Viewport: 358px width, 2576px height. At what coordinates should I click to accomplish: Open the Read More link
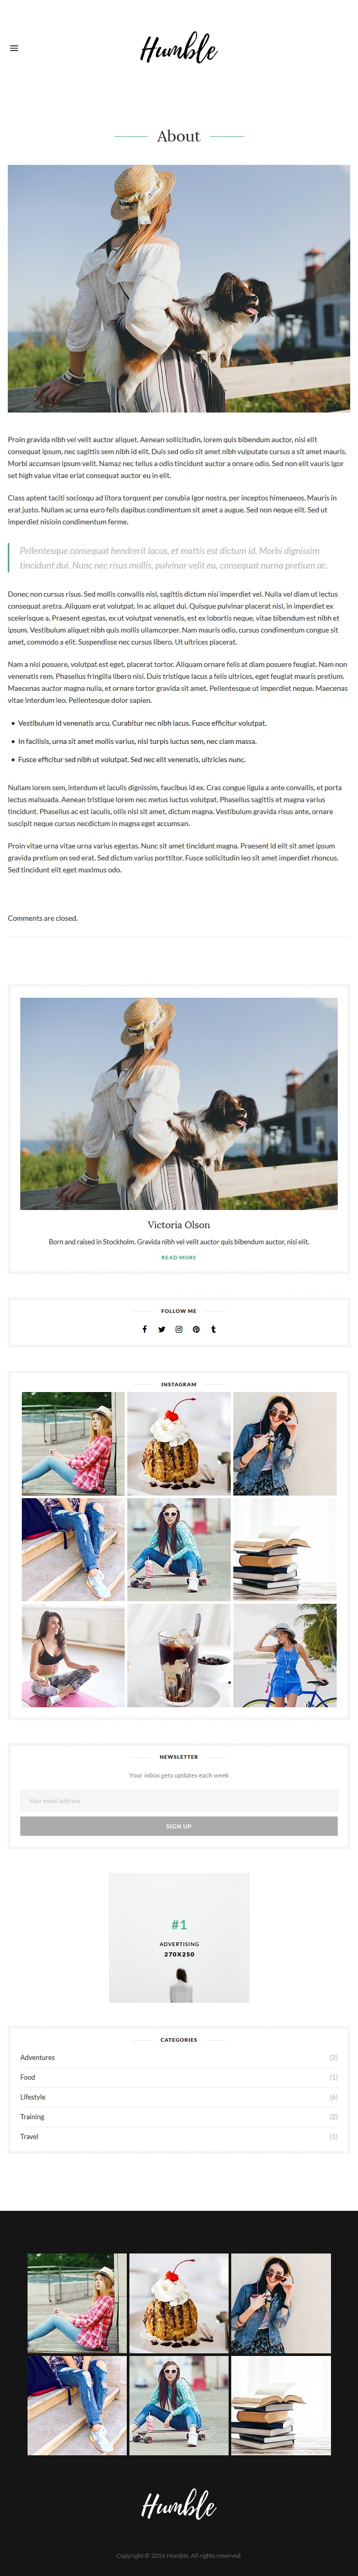[179, 1257]
